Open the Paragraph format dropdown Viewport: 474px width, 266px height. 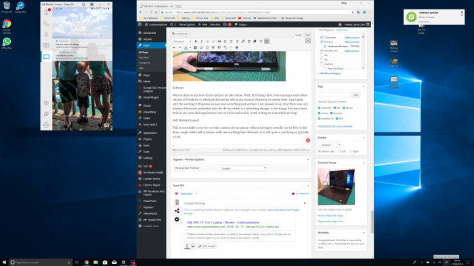[182, 41]
